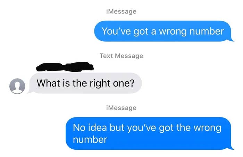Screen dimensions: 243x157
Task: Click the word "wrong" in the bottom bubble
Action: click(x=208, y=128)
